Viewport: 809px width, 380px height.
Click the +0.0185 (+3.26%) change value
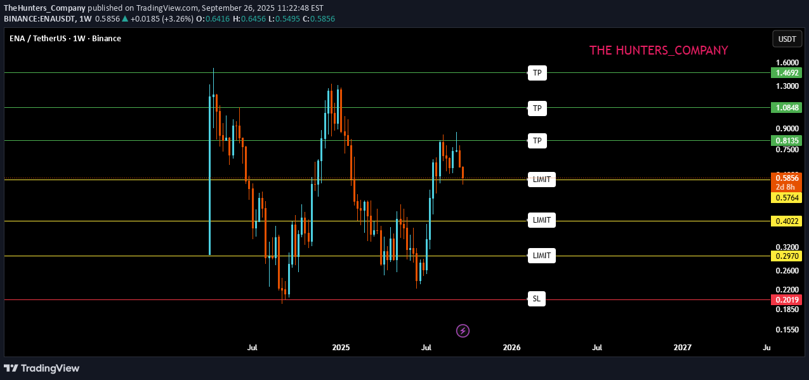click(162, 19)
